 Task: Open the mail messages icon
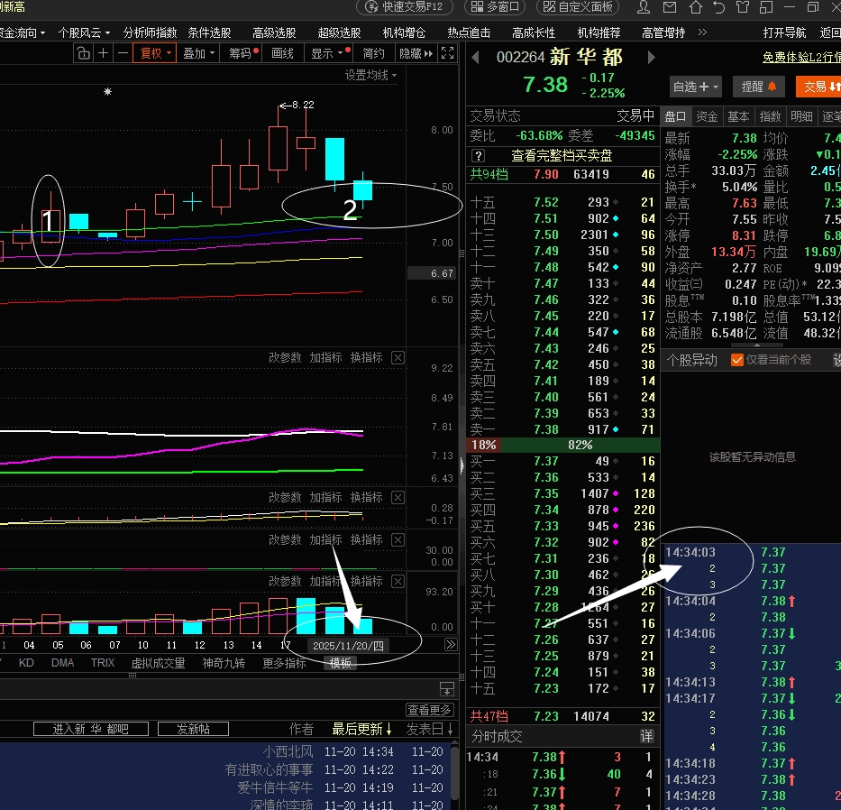pyautogui.click(x=670, y=7)
